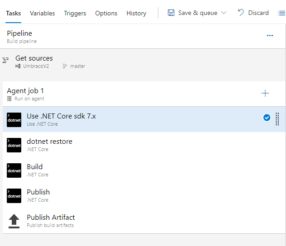Select the Agent job 1 row
Screen dimensions: 286x246
coord(113,94)
